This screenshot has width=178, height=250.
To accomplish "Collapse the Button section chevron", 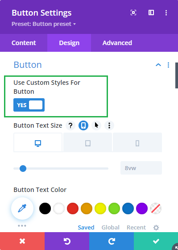I will (158, 65).
